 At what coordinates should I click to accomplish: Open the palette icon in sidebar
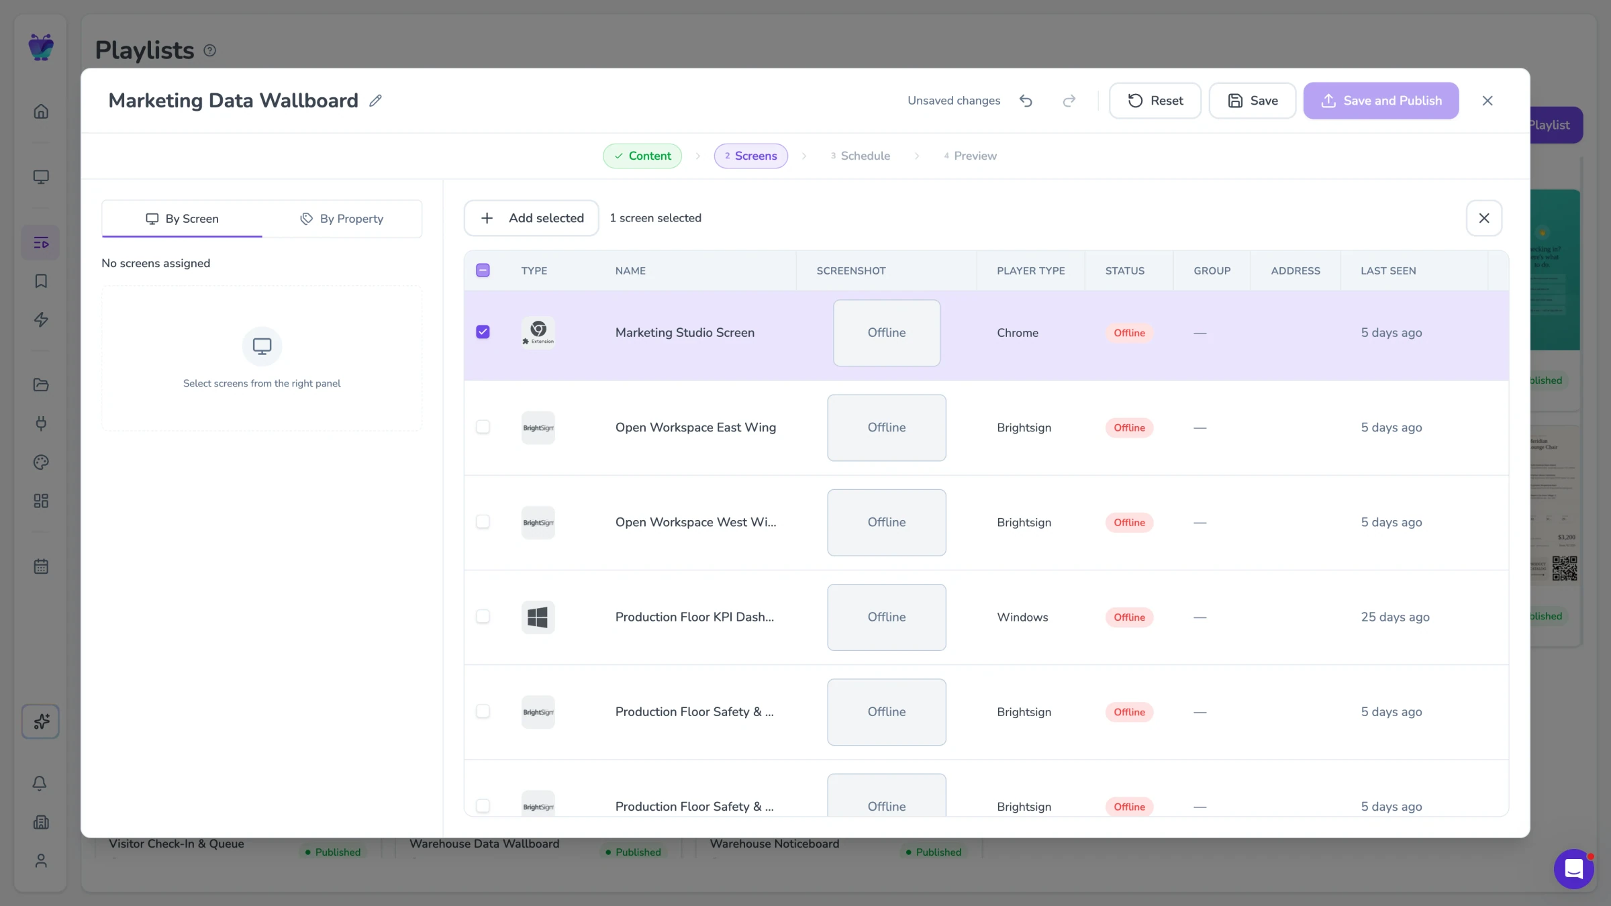[41, 462]
